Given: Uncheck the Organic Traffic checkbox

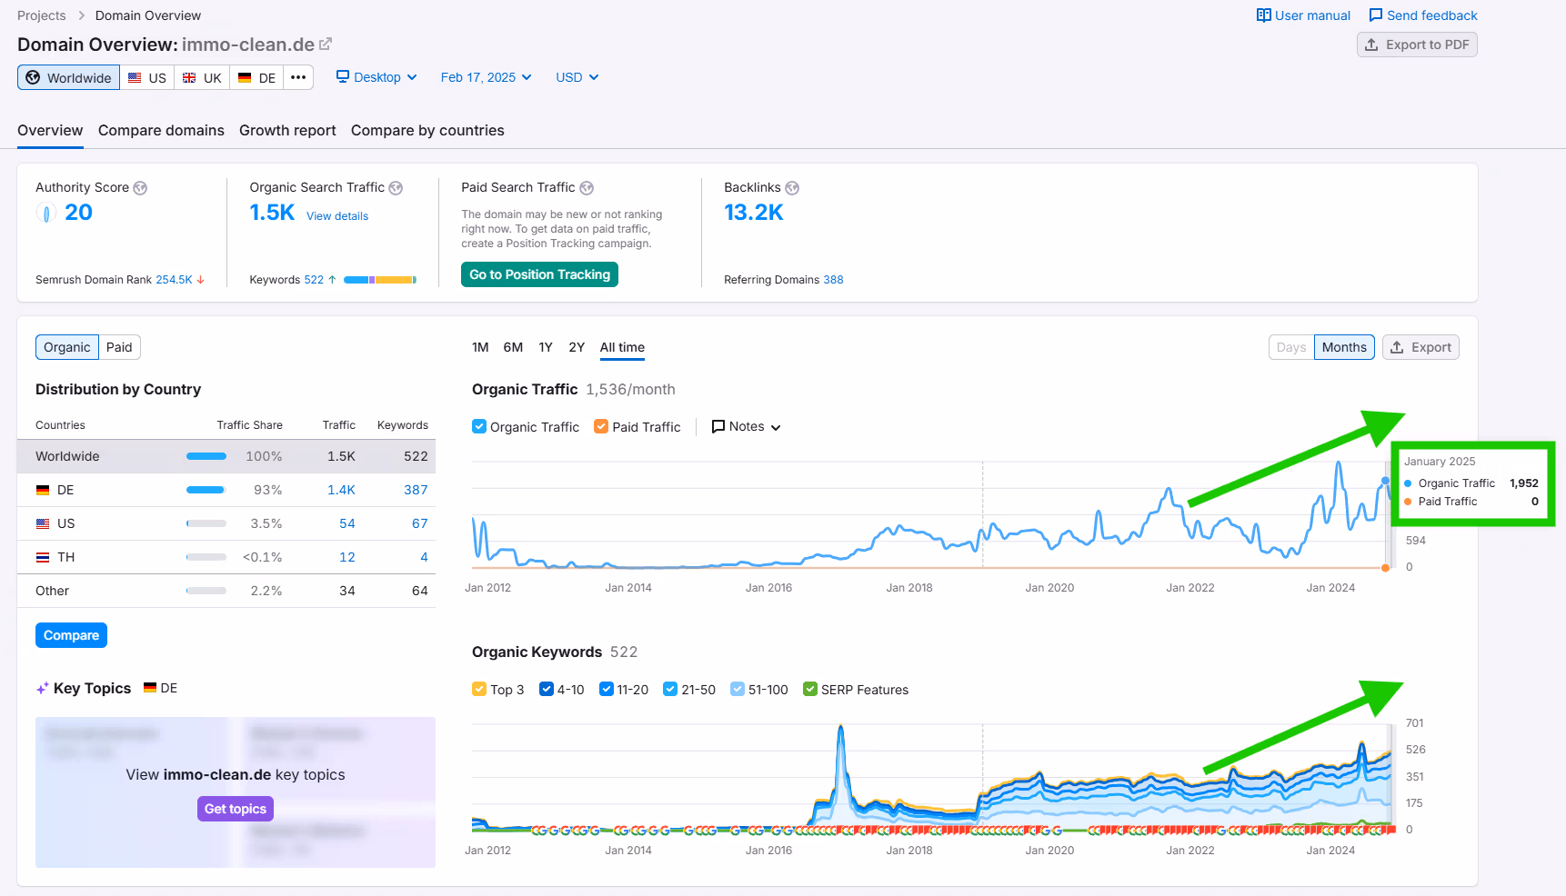Looking at the screenshot, I should (x=479, y=426).
